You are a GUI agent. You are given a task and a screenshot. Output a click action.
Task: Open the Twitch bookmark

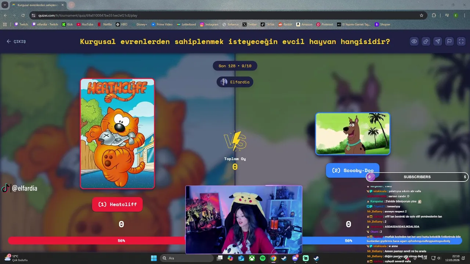pyautogui.click(x=21, y=25)
